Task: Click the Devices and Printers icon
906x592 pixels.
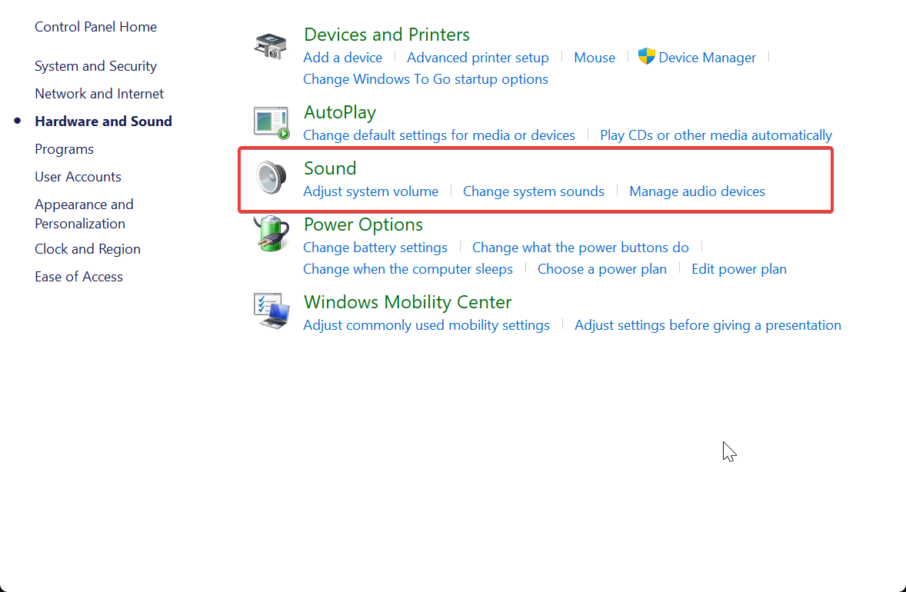Action: point(271,46)
